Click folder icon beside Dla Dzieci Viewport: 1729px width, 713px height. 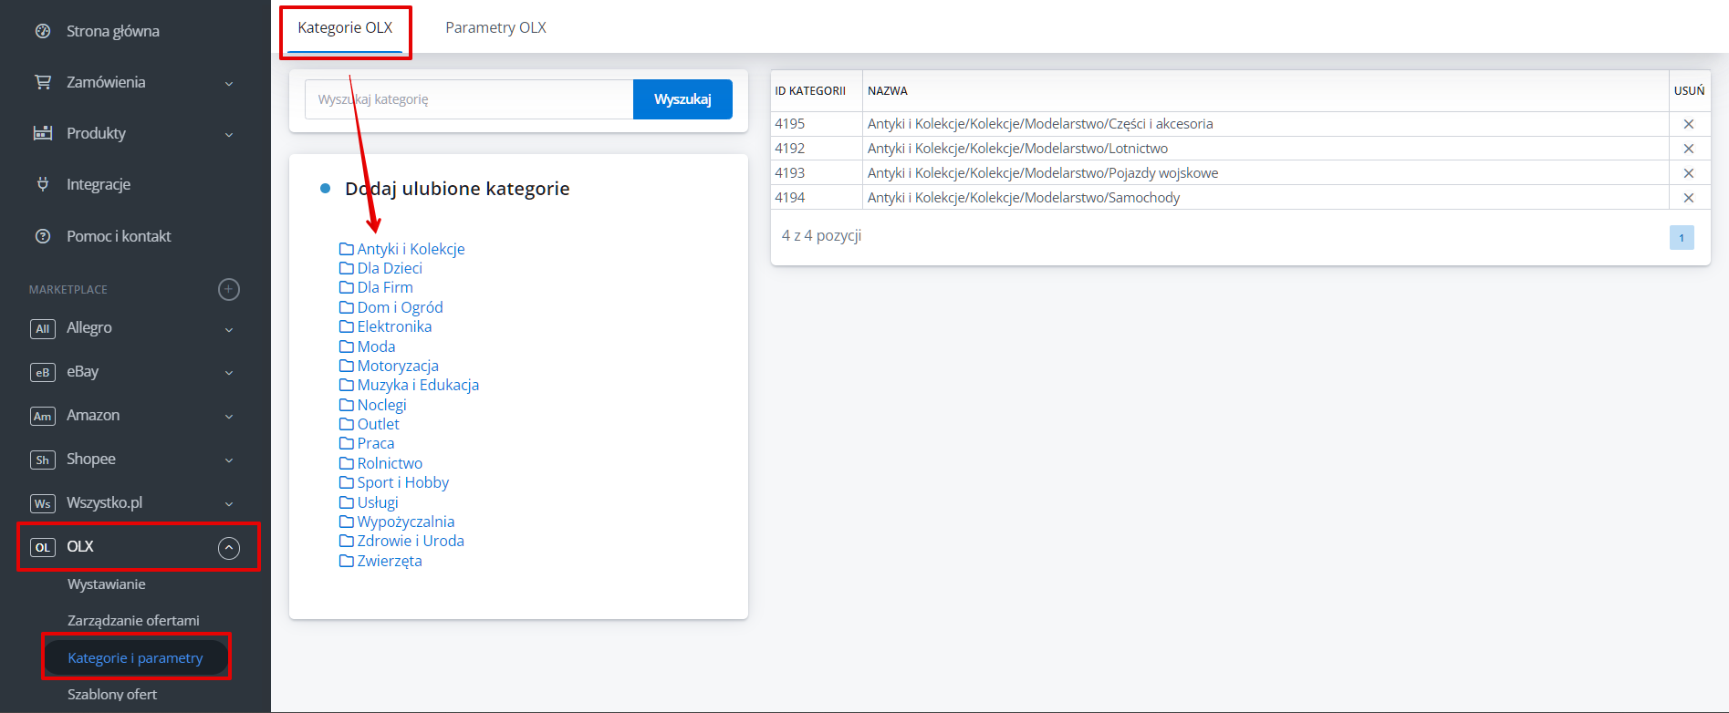[x=347, y=268]
